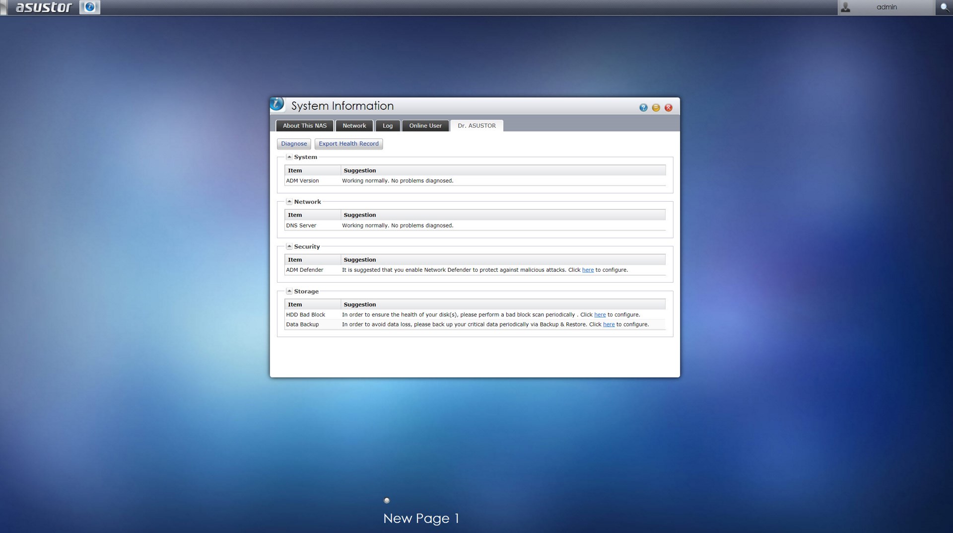The width and height of the screenshot is (953, 533).
Task: Click the System Information window title icon
Action: point(277,104)
